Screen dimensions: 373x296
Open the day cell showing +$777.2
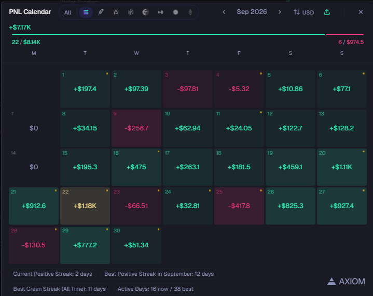click(85, 245)
